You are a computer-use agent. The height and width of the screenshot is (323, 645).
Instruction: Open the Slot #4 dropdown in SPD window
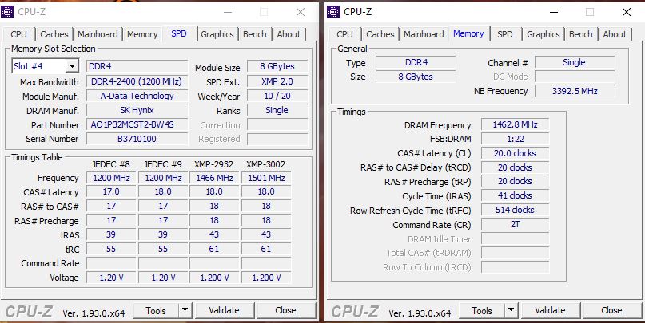(x=72, y=66)
